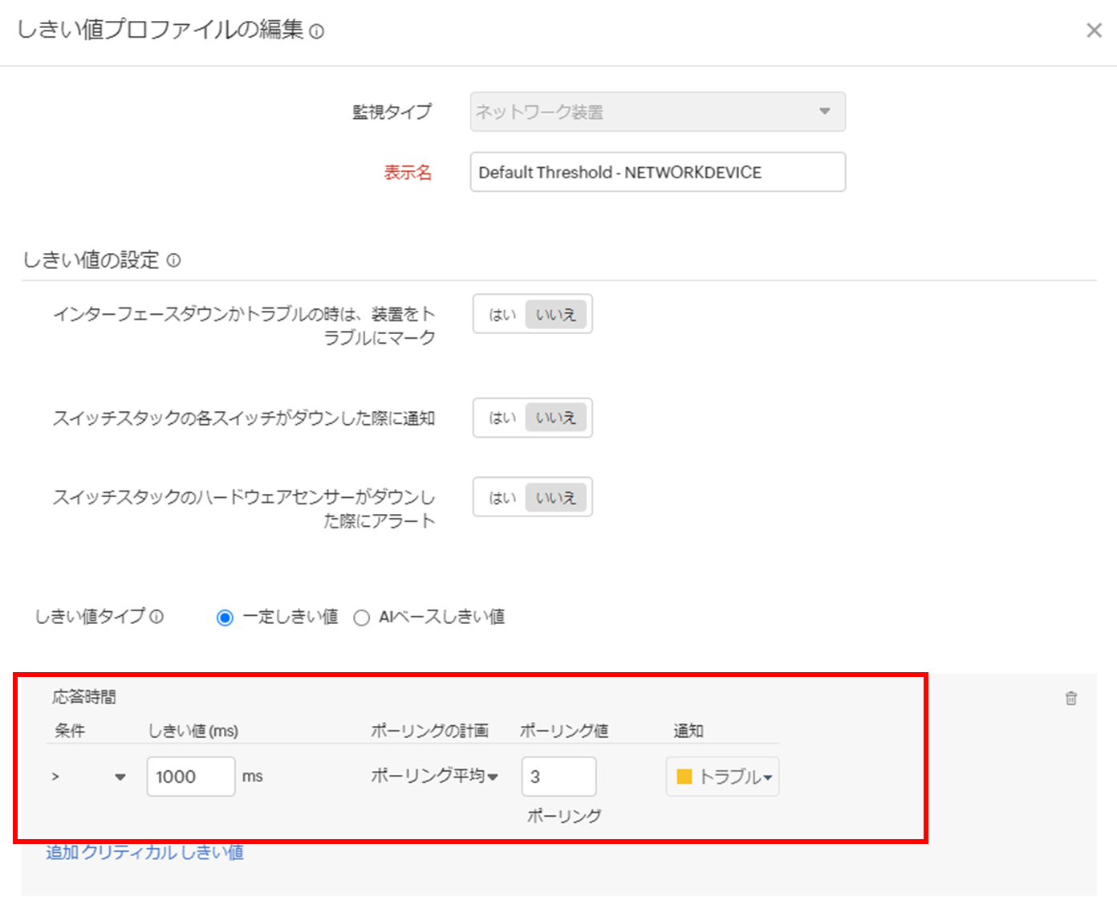This screenshot has width=1117, height=897.
Task: Click the 表示名 text field
Action: coord(657,173)
